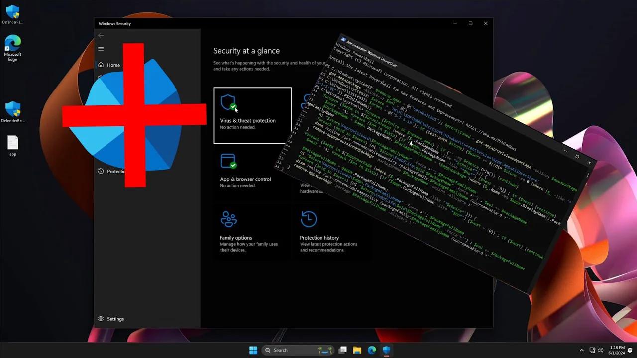Open the Windows Start menu
Screen dimensions: 637x358
[253, 350]
